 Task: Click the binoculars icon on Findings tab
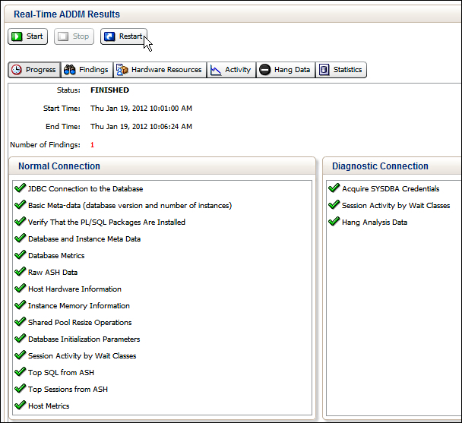tap(70, 70)
